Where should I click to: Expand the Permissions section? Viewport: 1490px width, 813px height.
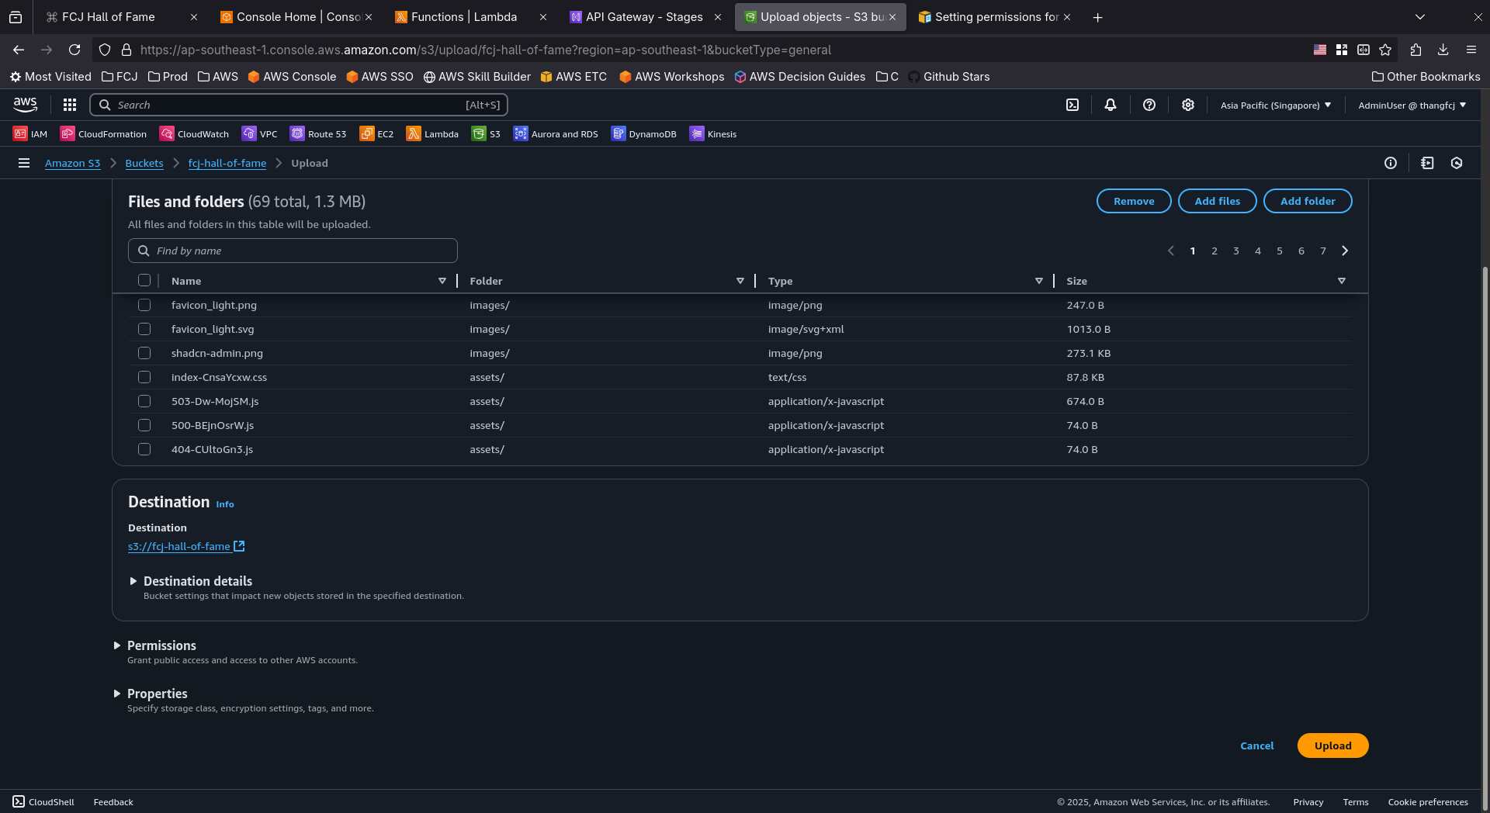coord(154,645)
